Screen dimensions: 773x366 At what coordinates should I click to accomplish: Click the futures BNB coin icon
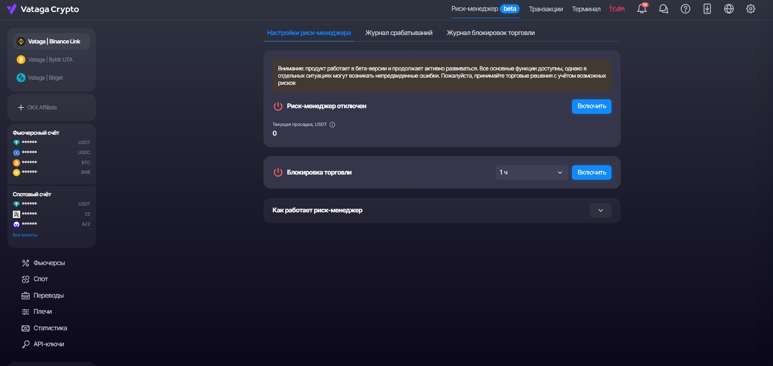click(x=17, y=173)
